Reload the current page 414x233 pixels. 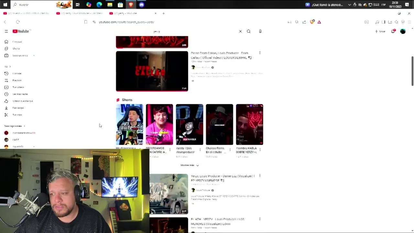(18, 22)
